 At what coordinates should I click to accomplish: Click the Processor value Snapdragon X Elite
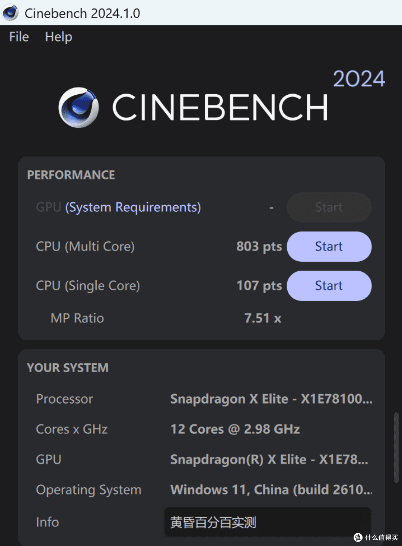point(271,399)
